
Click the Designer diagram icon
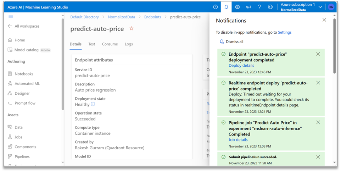pos(10,93)
